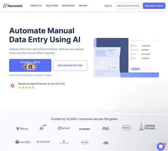The image size is (168, 151).
Task: Click the EY customer logo
Action: point(43,128)
